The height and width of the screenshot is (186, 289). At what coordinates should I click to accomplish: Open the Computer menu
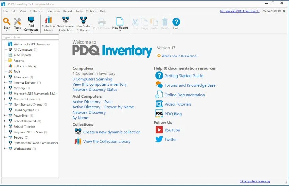53,11
